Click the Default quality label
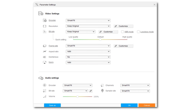 click(x=100, y=37)
